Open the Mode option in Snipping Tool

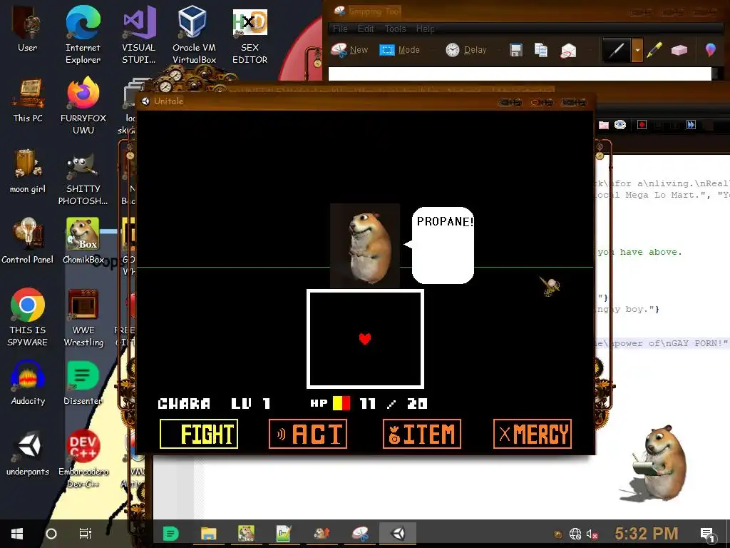(x=399, y=49)
